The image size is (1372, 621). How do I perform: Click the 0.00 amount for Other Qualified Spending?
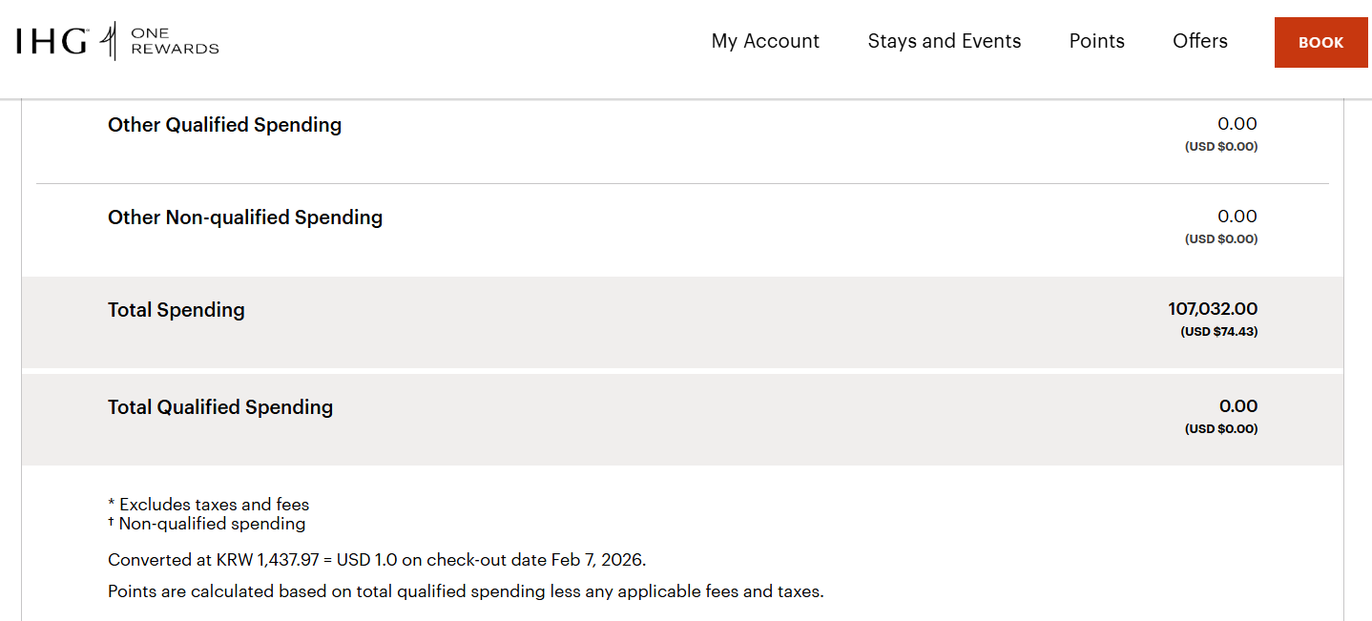click(x=1237, y=124)
